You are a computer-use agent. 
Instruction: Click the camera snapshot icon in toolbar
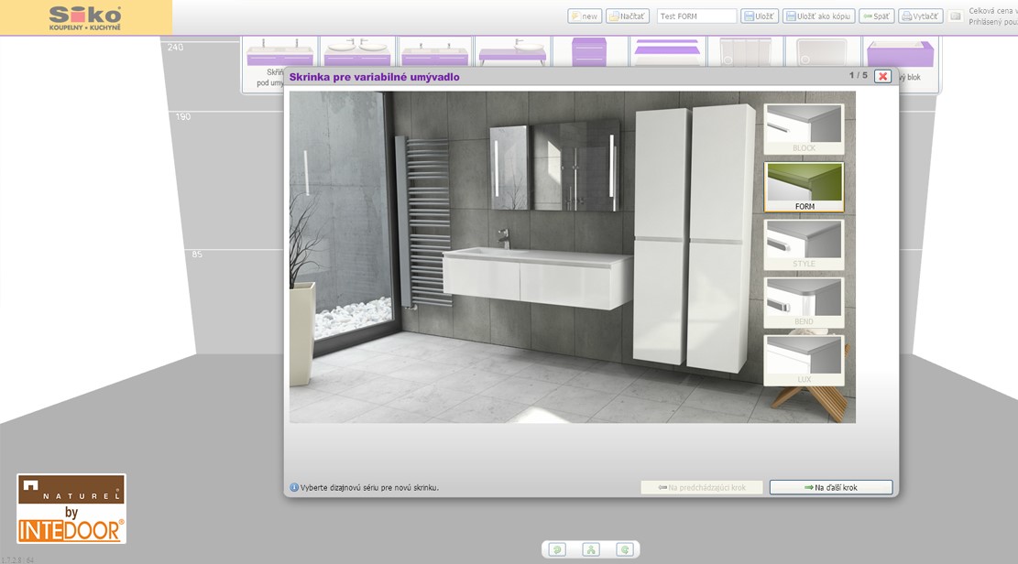[955, 16]
